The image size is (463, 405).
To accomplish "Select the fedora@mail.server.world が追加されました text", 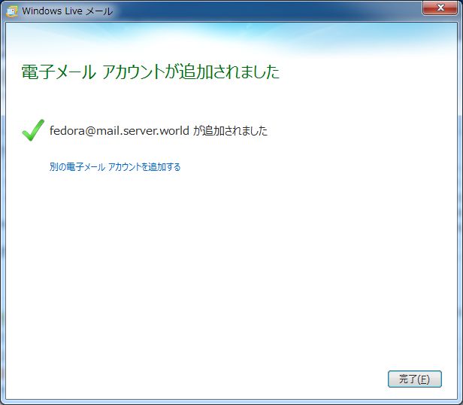I will 159,131.
